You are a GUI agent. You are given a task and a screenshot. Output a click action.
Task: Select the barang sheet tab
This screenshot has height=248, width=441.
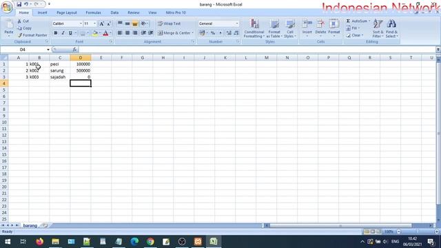pyautogui.click(x=30, y=225)
